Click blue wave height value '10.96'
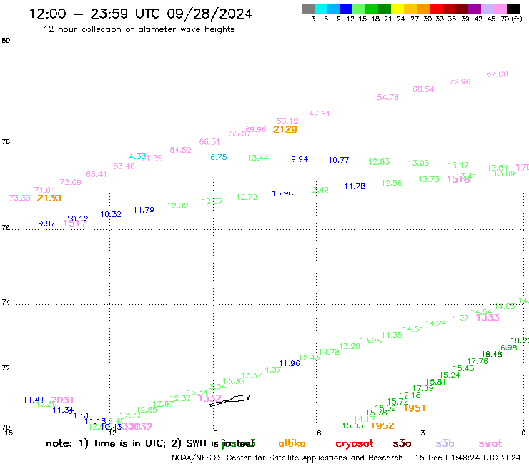The width and height of the screenshot is (529, 464). pos(282,193)
